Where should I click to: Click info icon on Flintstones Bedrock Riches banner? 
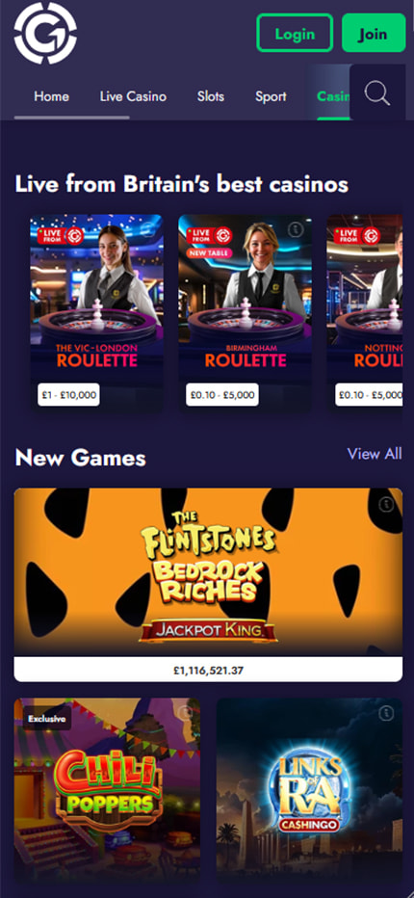386,505
